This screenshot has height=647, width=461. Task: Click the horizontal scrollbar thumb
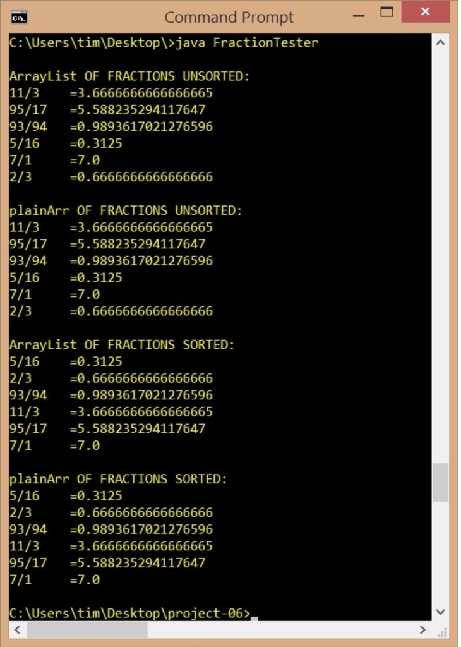click(x=87, y=630)
